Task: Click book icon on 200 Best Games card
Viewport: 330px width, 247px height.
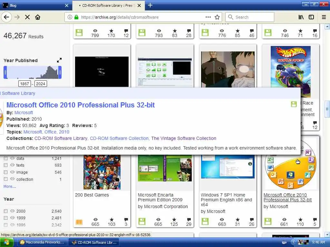Action: coord(79,222)
